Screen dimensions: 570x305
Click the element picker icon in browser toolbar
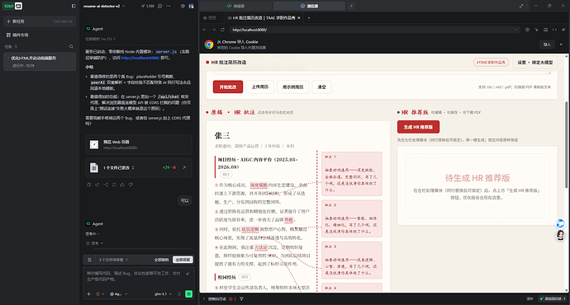coord(536,30)
